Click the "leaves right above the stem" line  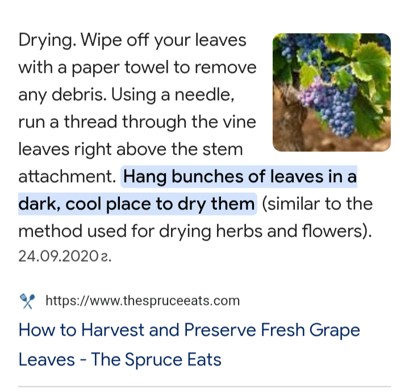(x=131, y=149)
